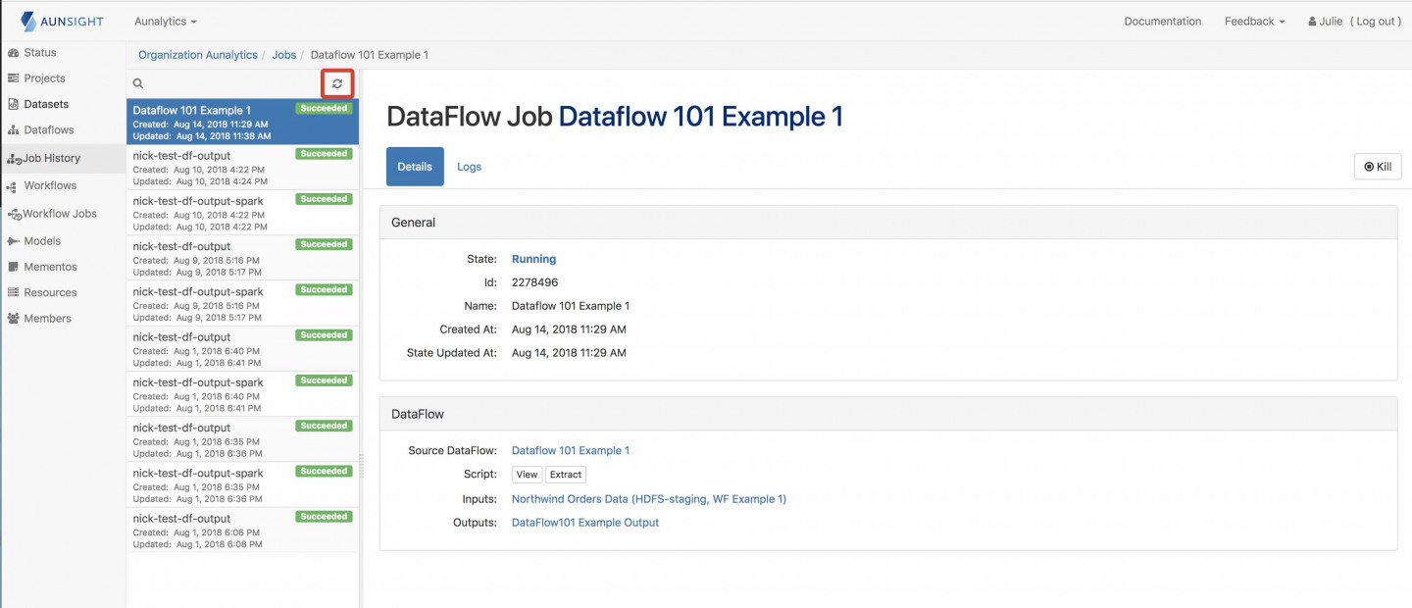
Task: Select nick-test-df-output-spark job created Aug 9
Action: (242, 303)
